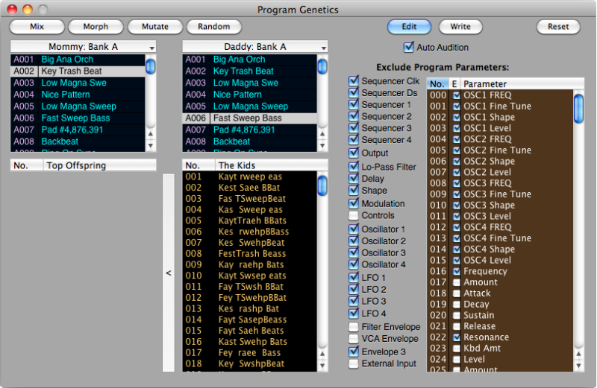597x388 pixels.
Task: Enable the Filter Envelope checkbox
Action: pos(354,327)
